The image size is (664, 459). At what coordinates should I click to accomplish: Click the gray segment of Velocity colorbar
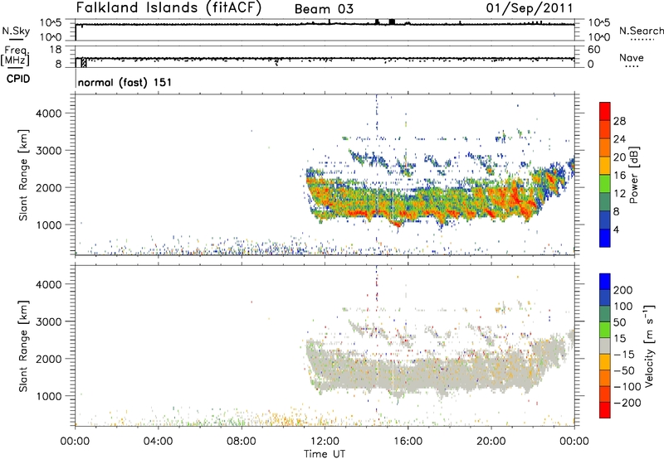[x=605, y=345]
